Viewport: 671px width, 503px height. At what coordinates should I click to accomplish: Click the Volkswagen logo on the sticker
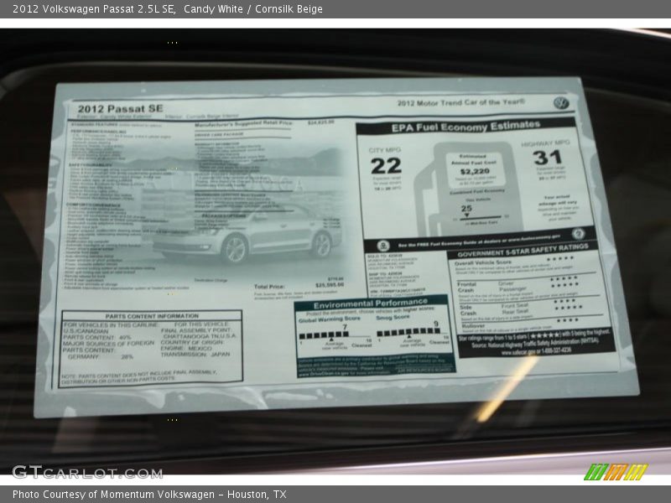click(560, 103)
